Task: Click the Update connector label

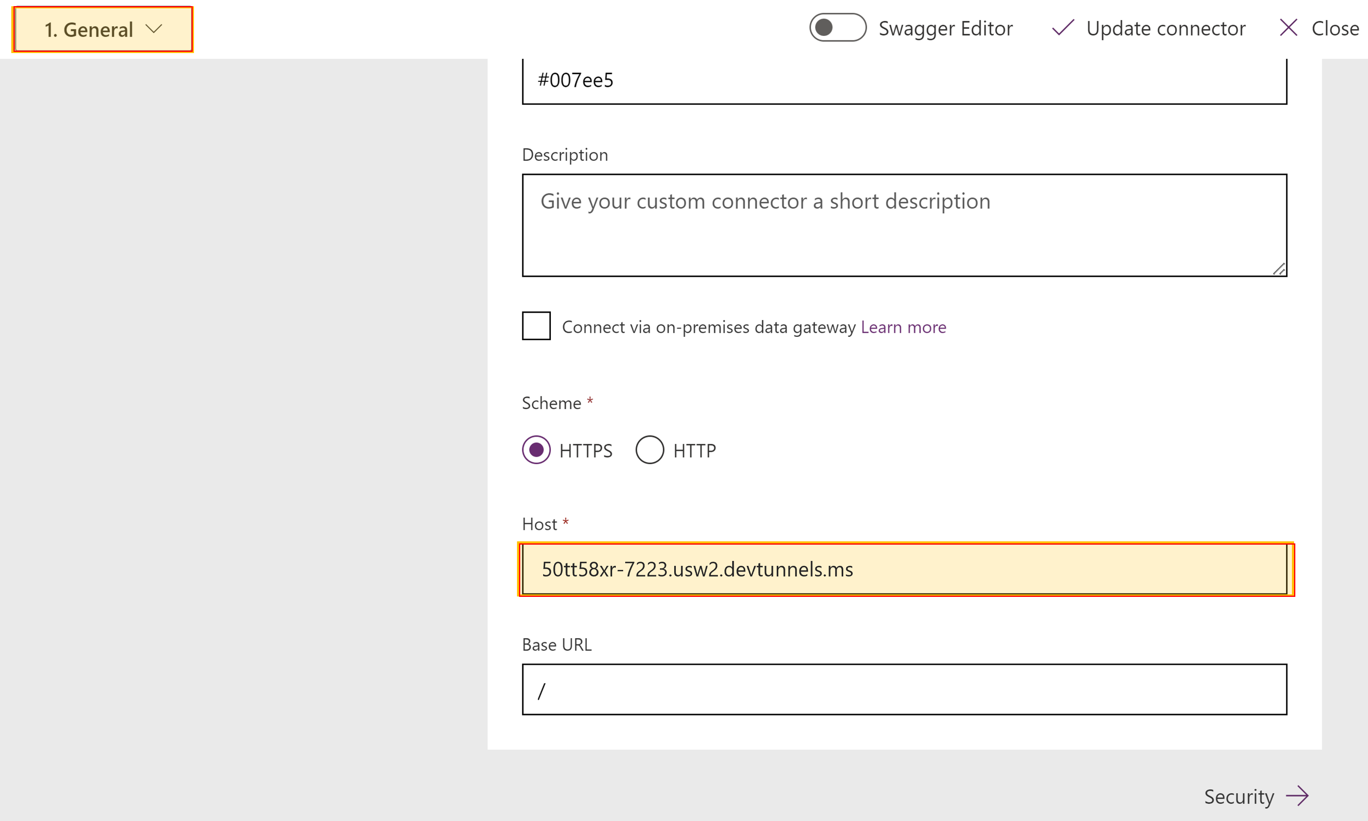Action: point(1165,28)
